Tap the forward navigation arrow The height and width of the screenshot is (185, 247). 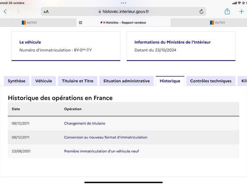(18, 11)
